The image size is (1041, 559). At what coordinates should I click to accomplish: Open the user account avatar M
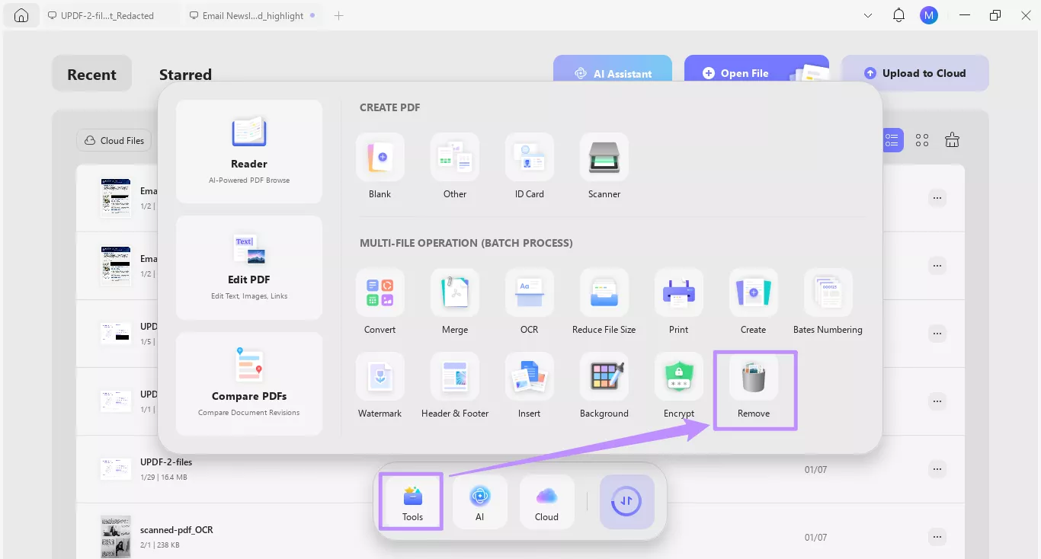(x=928, y=15)
